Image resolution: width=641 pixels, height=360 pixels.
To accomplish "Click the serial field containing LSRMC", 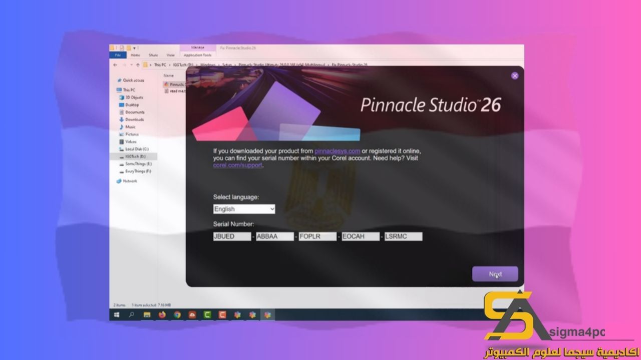I will coord(404,236).
